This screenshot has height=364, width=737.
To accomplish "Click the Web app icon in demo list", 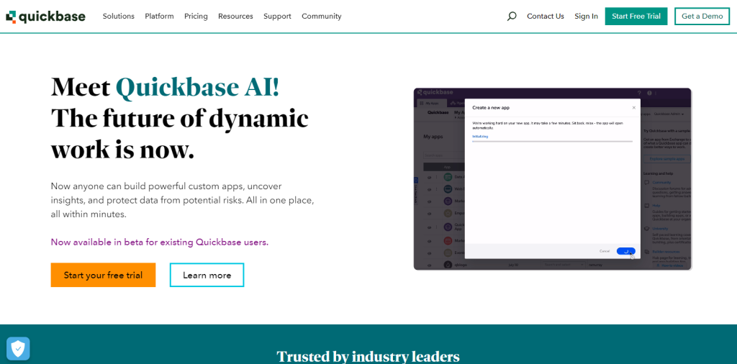I will [448, 188].
